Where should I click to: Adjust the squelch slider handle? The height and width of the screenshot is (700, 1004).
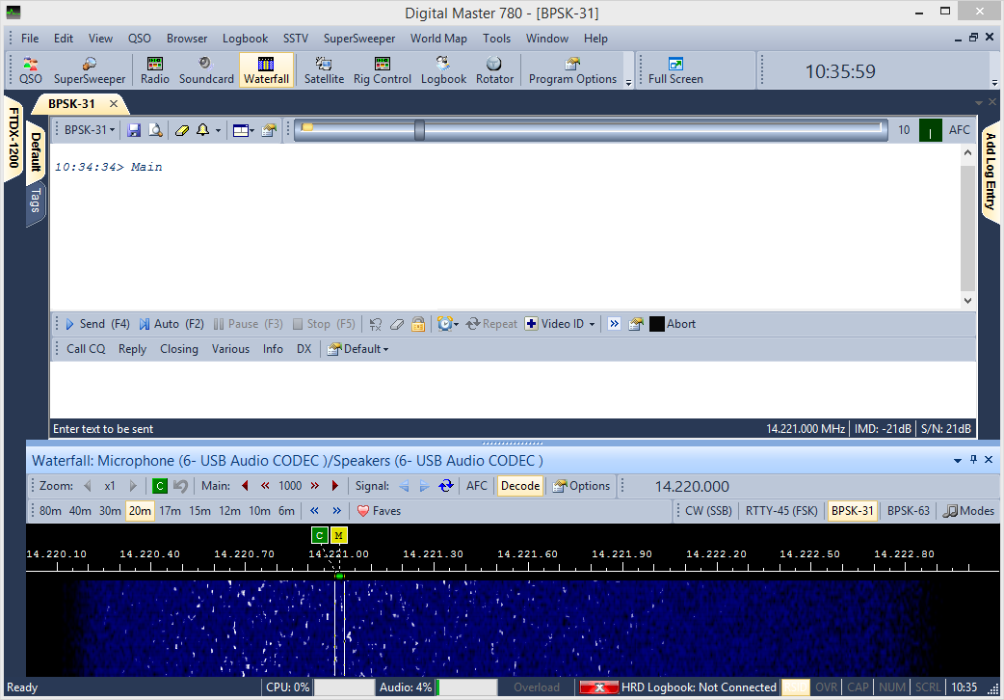pyautogui.click(x=419, y=130)
